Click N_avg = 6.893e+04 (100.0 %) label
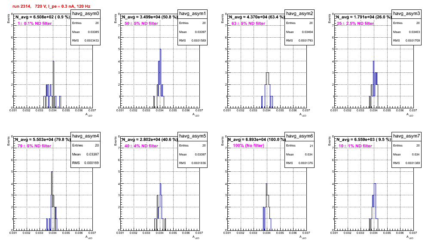Viewport: 428px width, 245px height. tap(257, 140)
